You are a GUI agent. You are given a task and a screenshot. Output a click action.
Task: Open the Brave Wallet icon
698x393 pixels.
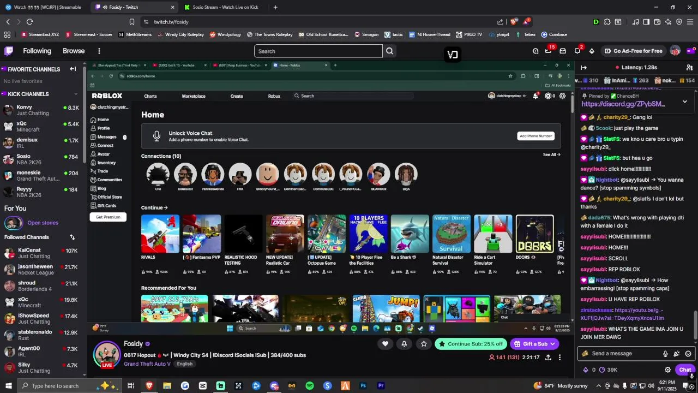pos(657,22)
